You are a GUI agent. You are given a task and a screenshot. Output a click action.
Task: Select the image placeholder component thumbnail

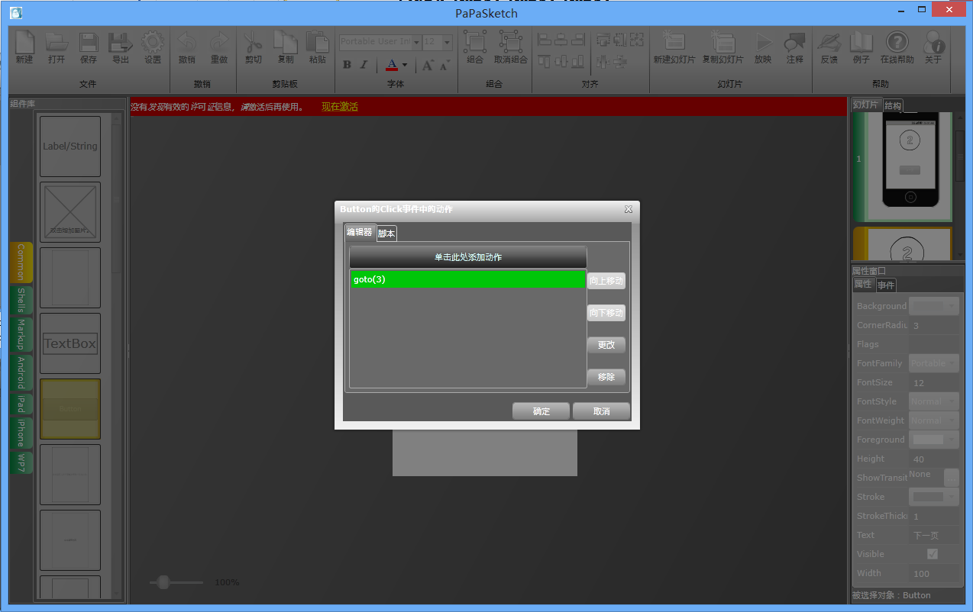(70, 212)
